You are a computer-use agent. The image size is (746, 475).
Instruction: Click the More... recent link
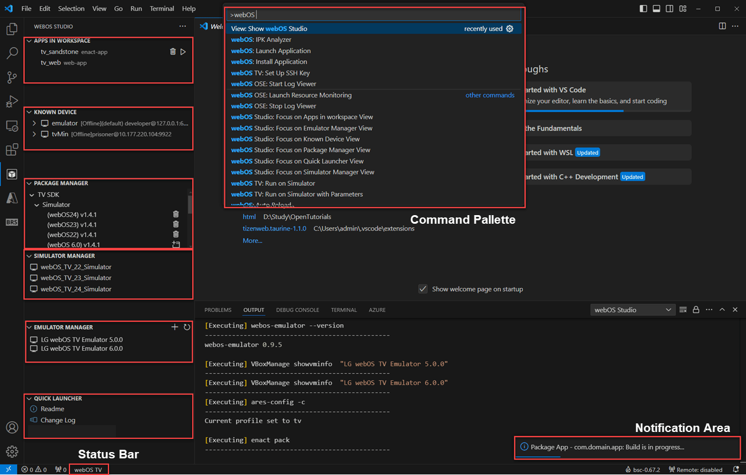point(252,240)
